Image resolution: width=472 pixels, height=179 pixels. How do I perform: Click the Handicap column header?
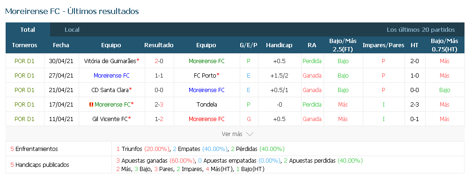(279, 45)
